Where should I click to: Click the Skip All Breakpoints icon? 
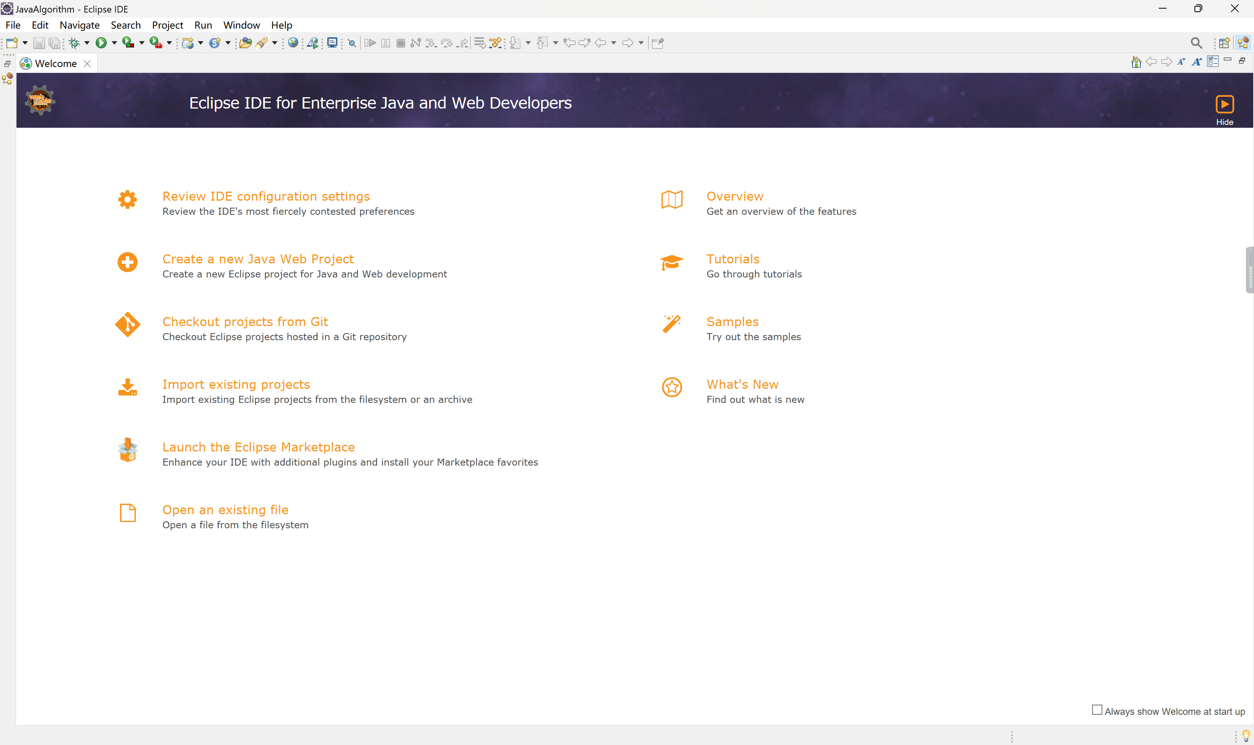352,43
